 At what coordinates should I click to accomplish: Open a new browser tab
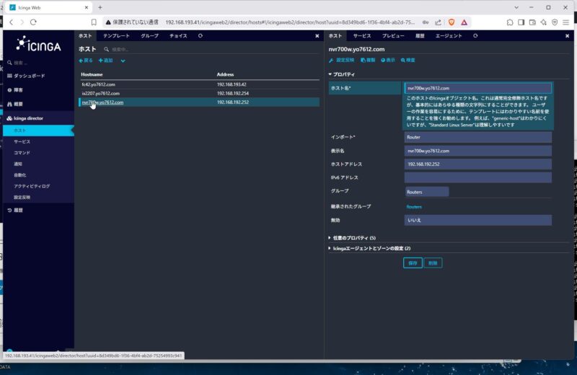100,7
